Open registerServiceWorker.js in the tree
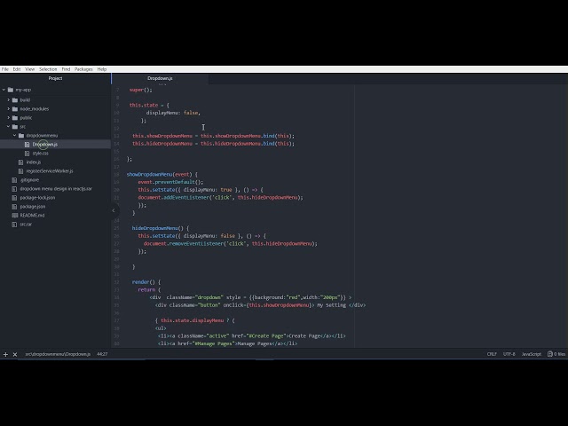Screen dimensions: 568x426 (50, 171)
